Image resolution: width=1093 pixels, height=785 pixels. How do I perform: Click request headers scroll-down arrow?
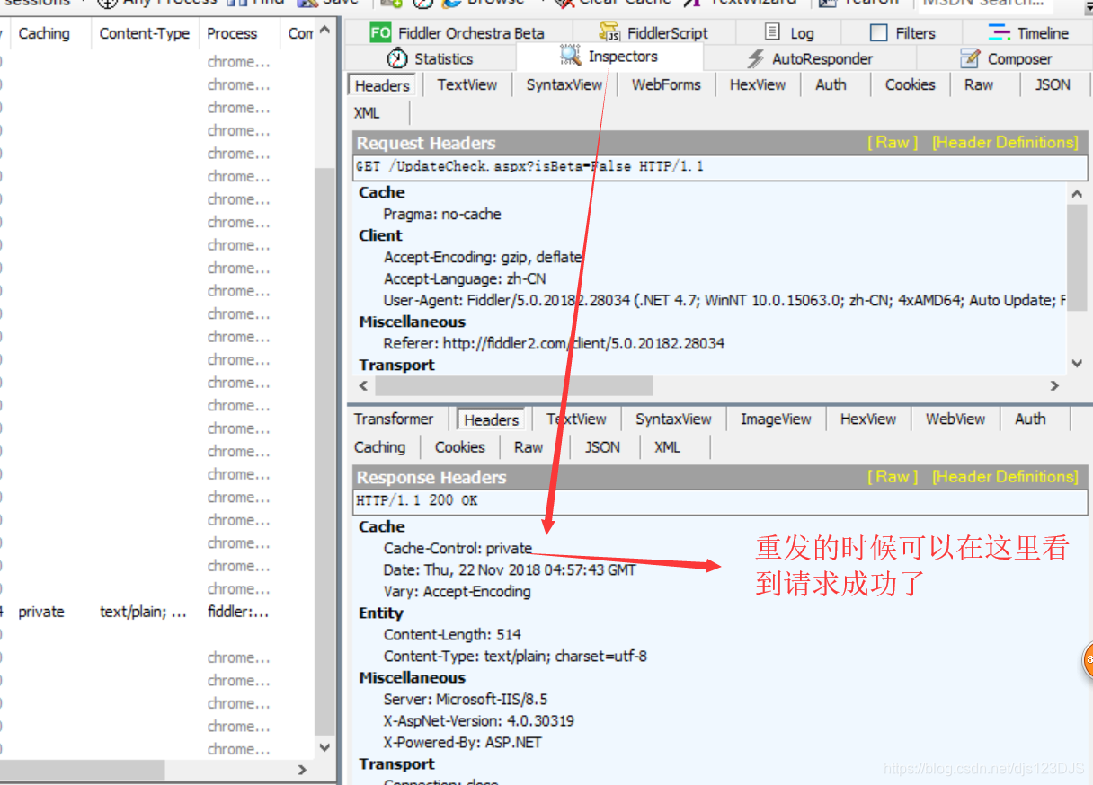pyautogui.click(x=1077, y=363)
